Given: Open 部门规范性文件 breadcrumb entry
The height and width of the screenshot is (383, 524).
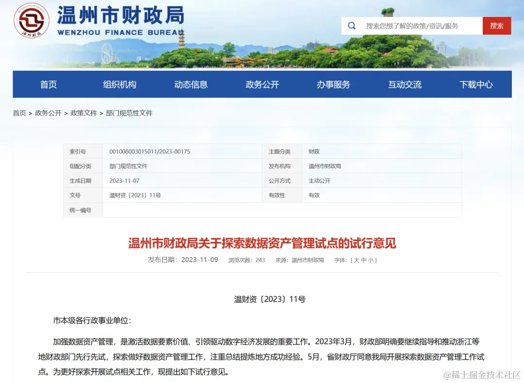Looking at the screenshot, I should 129,113.
